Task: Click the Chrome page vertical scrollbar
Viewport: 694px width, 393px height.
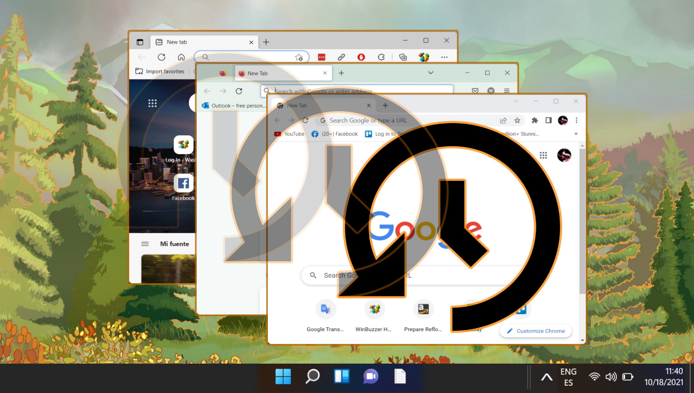Action: coord(582,221)
